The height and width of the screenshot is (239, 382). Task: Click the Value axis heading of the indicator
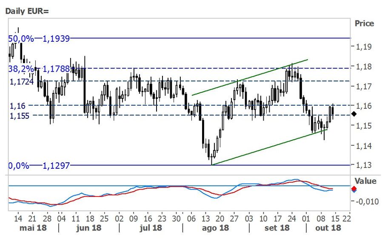pos(365,181)
